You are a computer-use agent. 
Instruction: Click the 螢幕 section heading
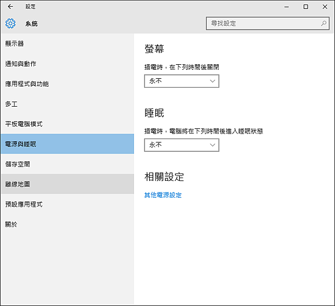coord(154,49)
